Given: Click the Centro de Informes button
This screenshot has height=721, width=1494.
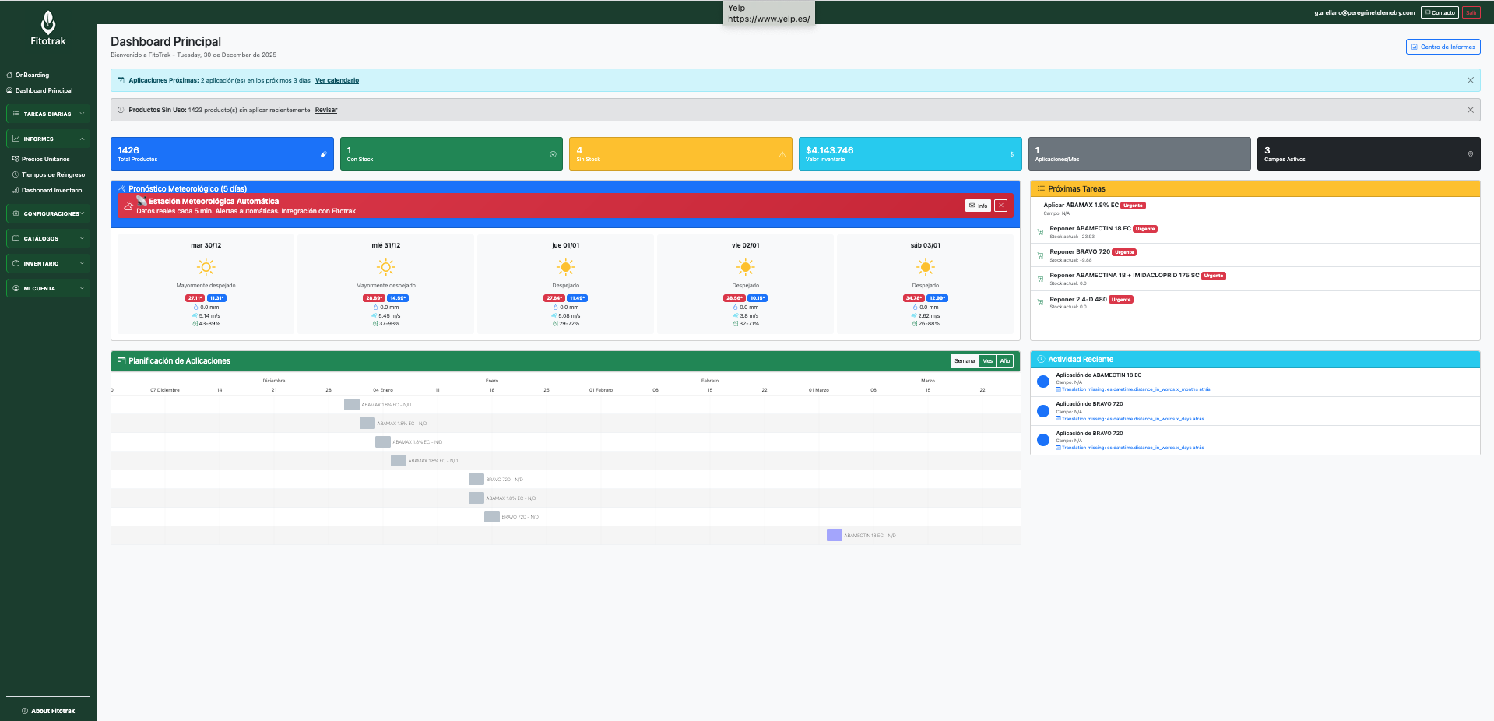Looking at the screenshot, I should tap(1443, 47).
